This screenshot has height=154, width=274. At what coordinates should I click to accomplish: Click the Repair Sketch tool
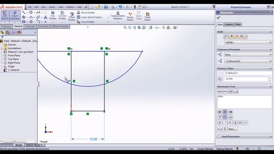(130, 16)
